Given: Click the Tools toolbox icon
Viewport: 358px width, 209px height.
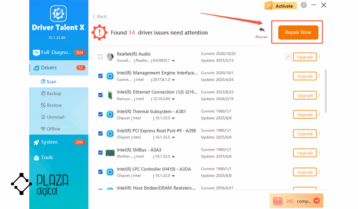Looking at the screenshot, I should (x=36, y=158).
